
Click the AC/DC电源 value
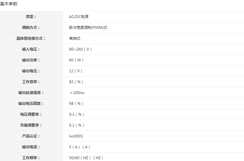tap(79, 17)
